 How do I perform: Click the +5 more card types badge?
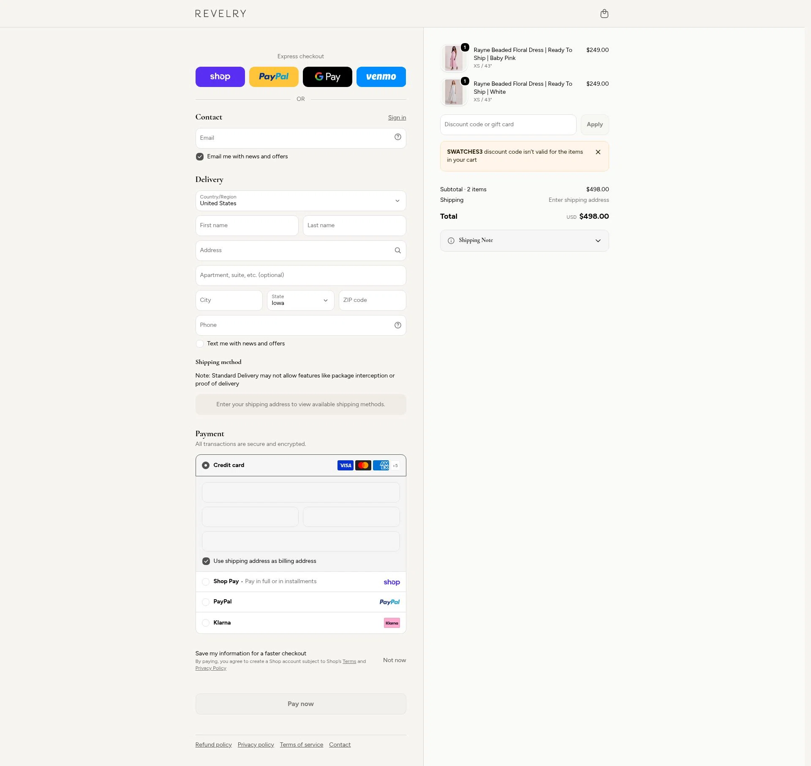[395, 465]
